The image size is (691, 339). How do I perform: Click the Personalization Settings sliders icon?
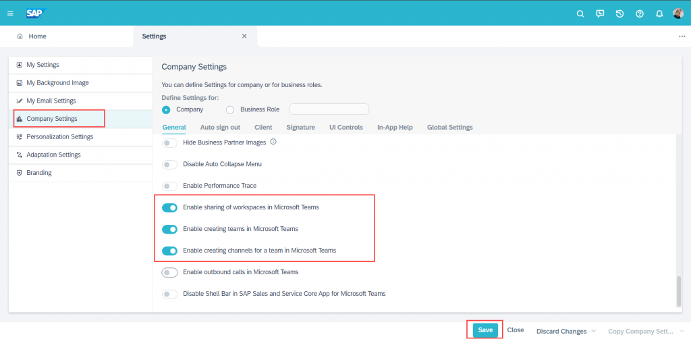(x=19, y=137)
